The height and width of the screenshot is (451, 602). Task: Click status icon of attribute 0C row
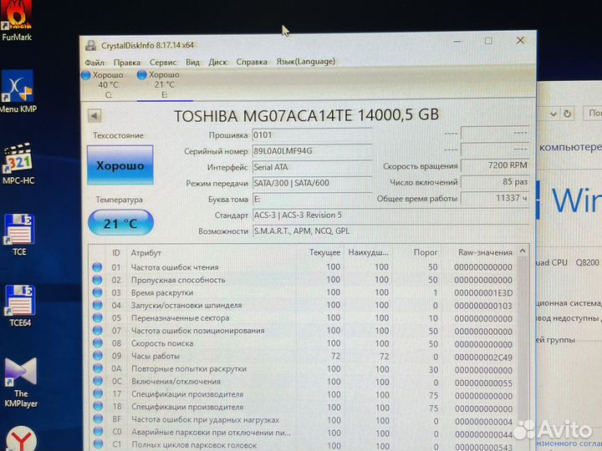(x=98, y=381)
